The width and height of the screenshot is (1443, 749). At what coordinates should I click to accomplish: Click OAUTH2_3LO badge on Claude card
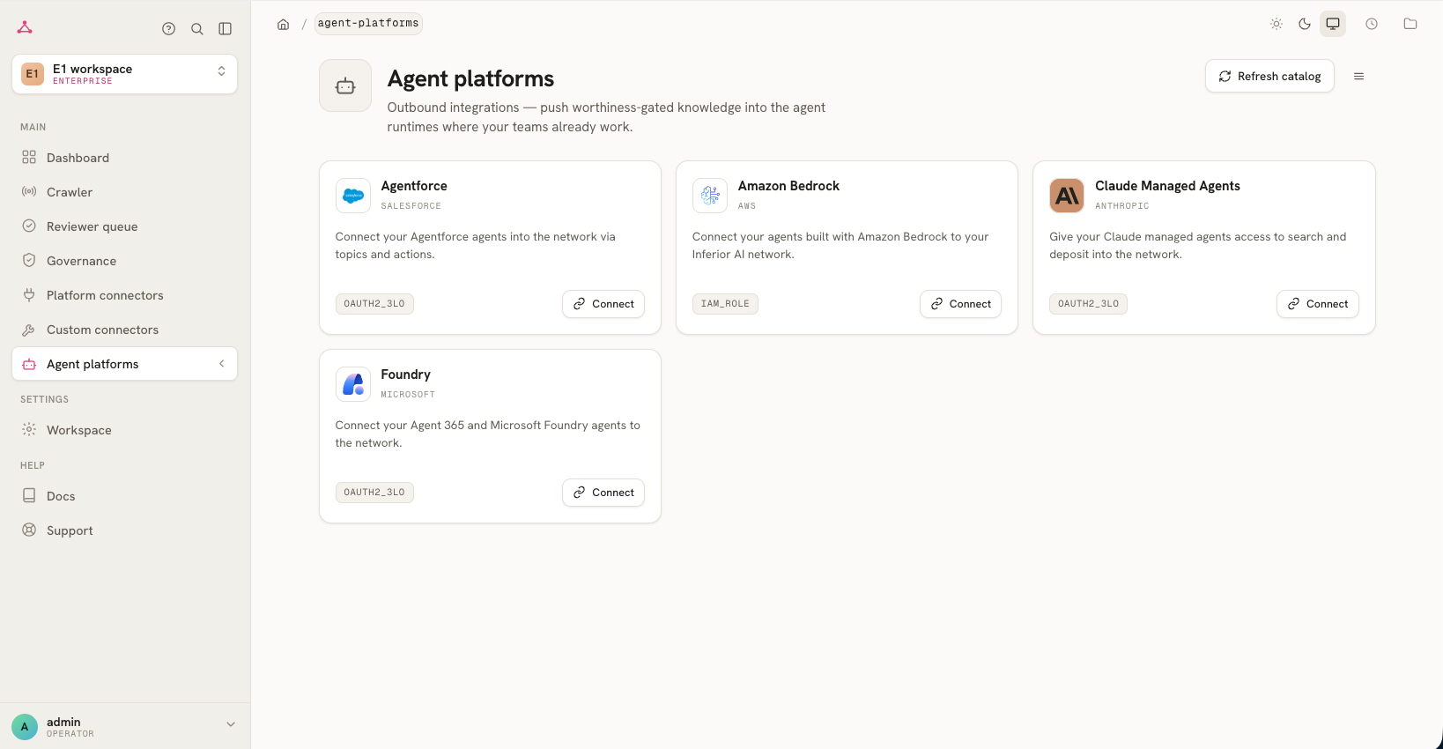1089,304
